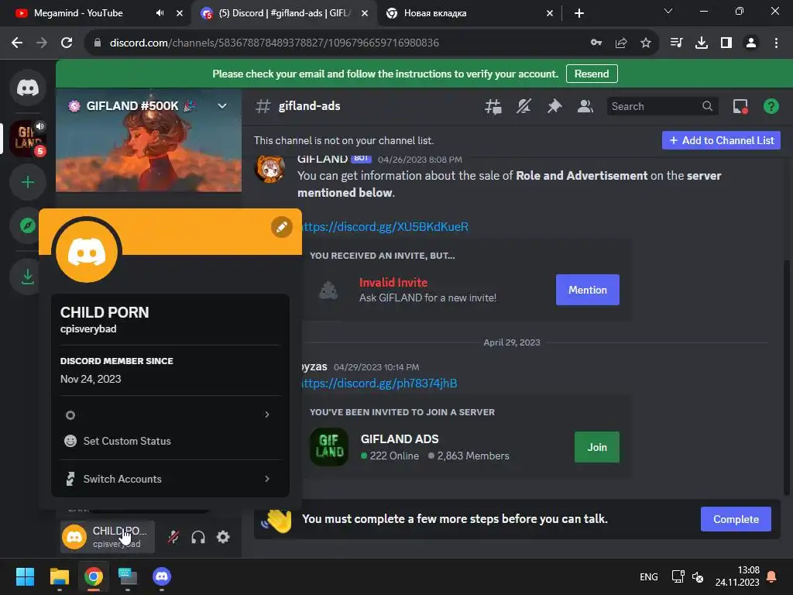
Task: Open ENG language switcher in tray
Action: (648, 576)
